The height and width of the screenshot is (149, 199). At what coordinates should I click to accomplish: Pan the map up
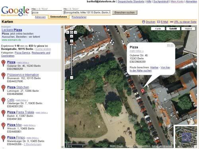72,28
